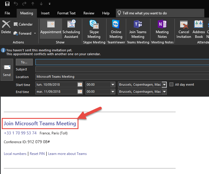Open Start time date picker calendar icon
Image resolution: width=209 pixels, height=174 pixels.
(x=80, y=85)
